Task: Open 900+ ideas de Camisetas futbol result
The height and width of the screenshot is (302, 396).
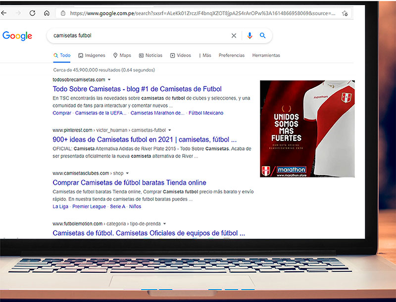Action: click(145, 140)
